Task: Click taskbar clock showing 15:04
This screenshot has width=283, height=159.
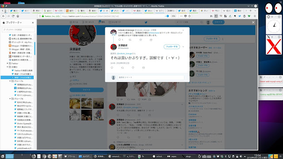Action: point(257,156)
